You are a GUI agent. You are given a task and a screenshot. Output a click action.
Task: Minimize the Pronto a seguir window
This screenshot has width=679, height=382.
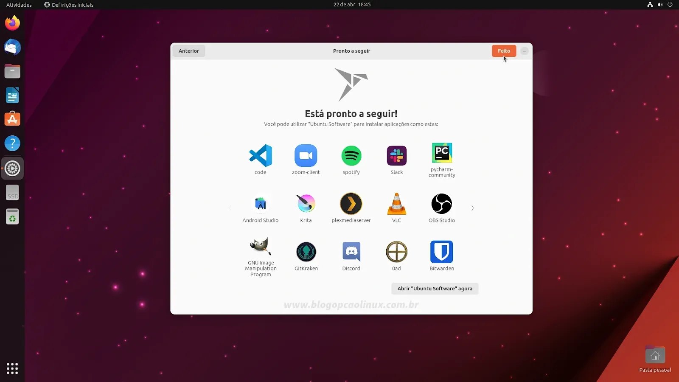(525, 51)
